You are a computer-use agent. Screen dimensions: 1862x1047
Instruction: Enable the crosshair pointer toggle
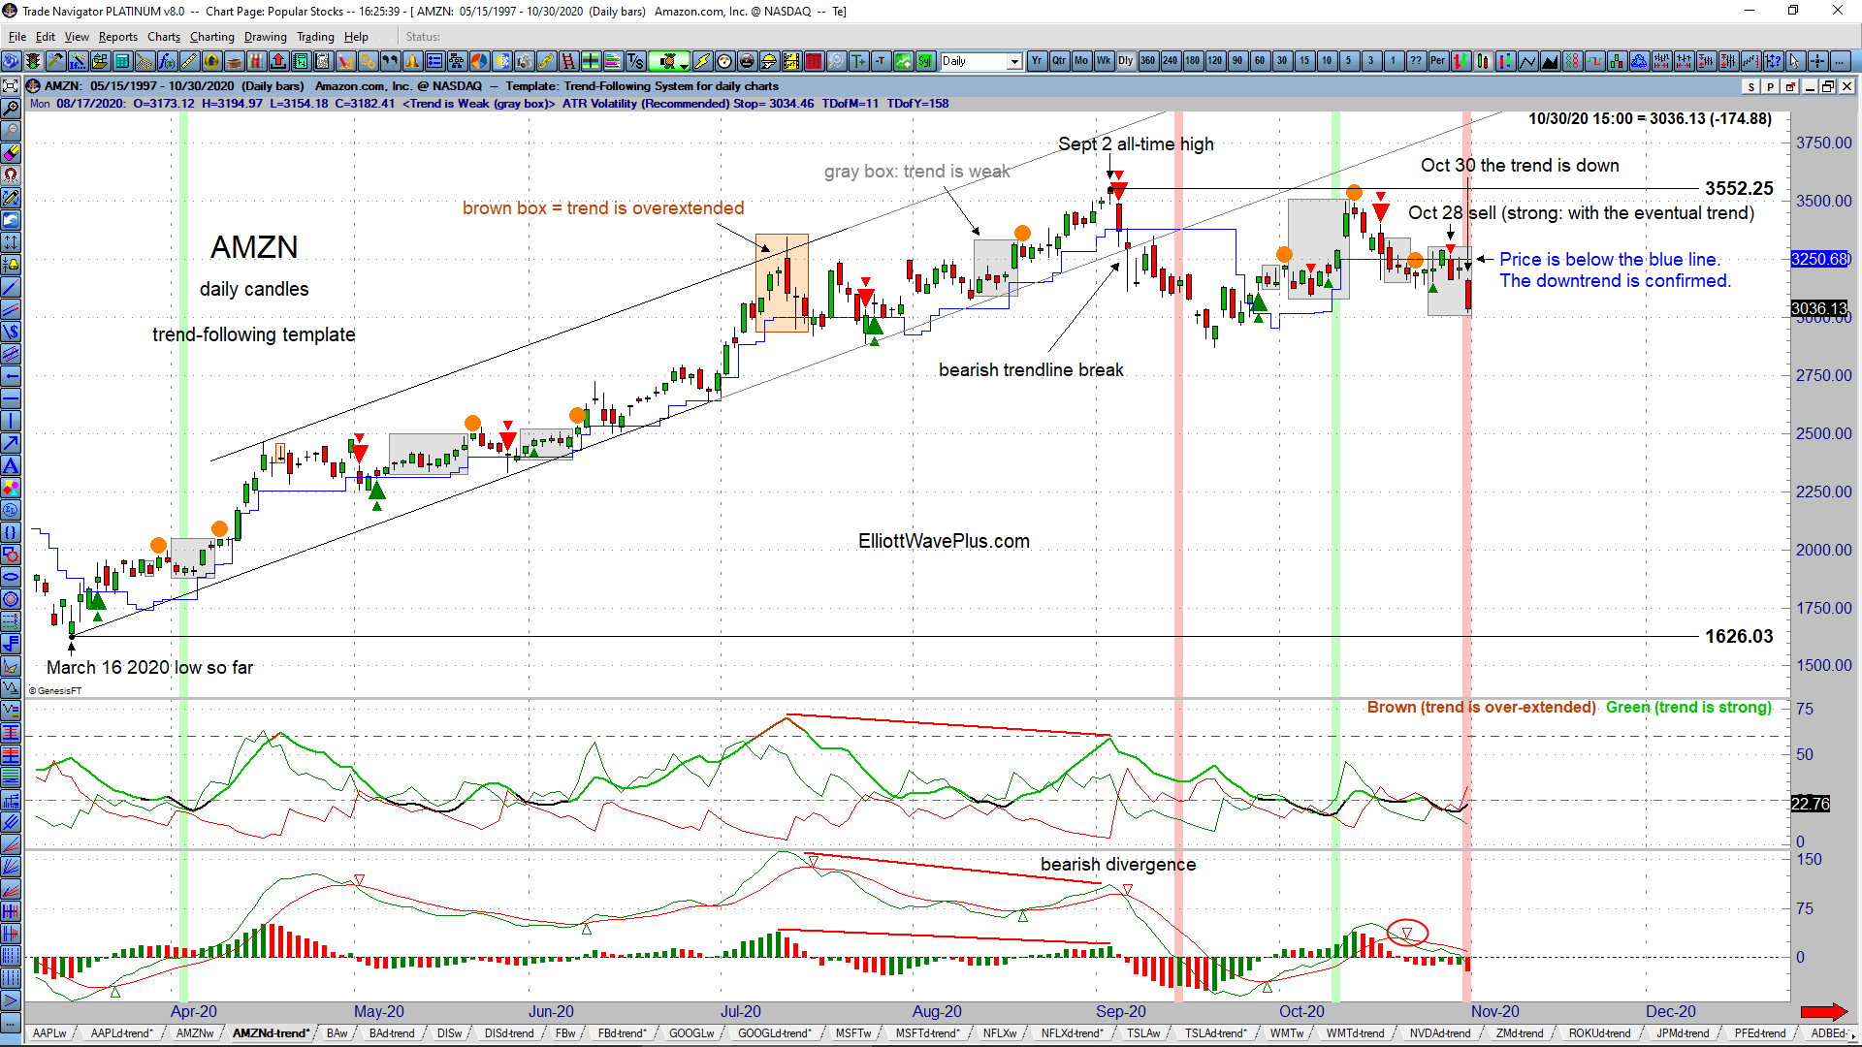point(1817,61)
